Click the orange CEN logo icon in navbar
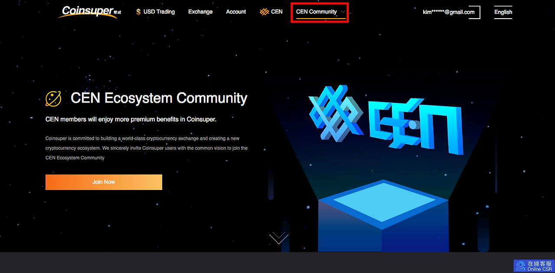Screen dimensions: 555x273 [x=264, y=12]
